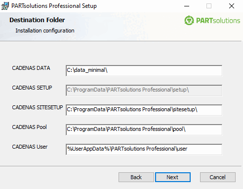Screen dimensions: 243x189
Task: Click the Next button
Action: [173, 177]
